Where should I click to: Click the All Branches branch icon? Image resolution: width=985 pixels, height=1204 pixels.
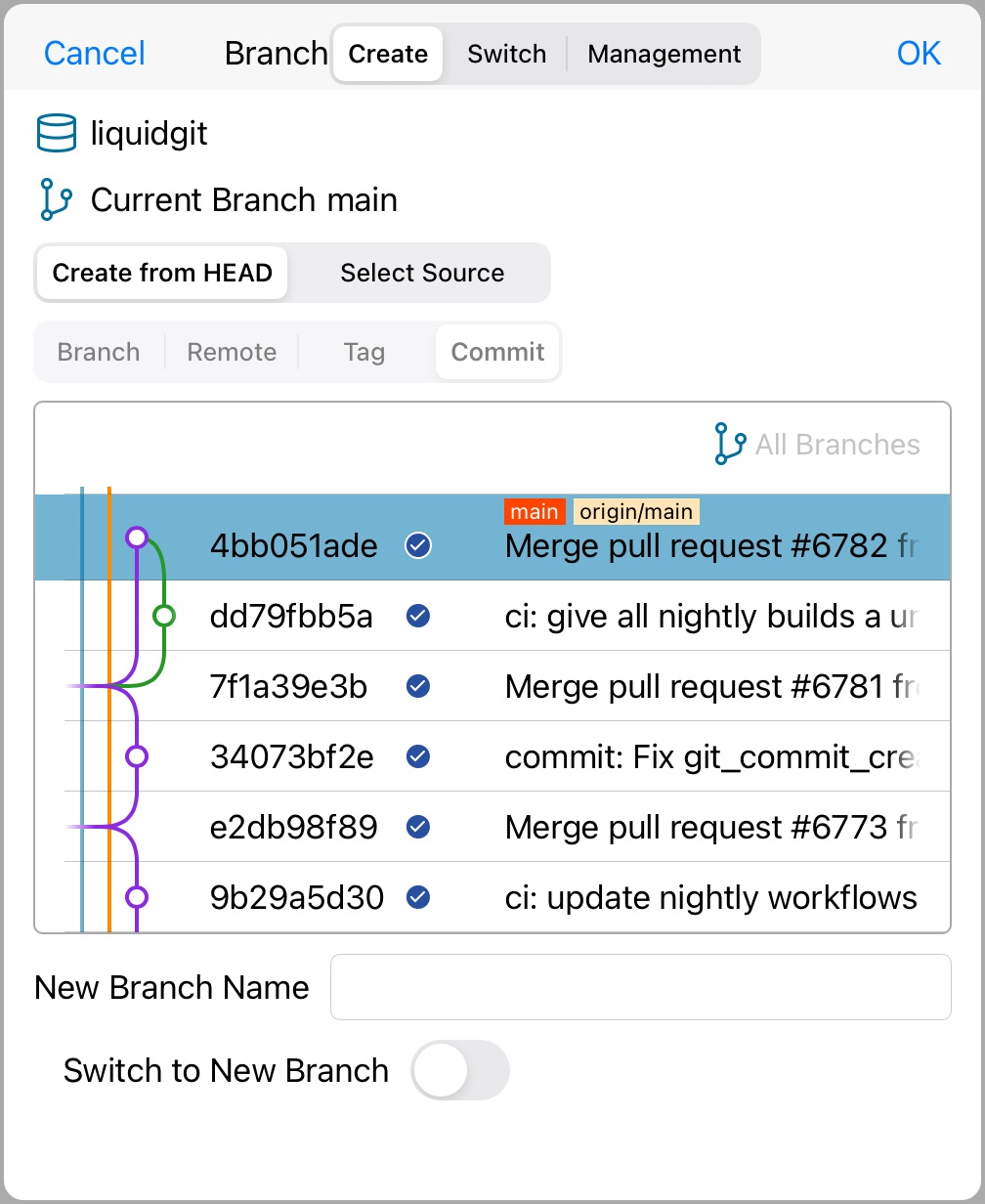728,444
